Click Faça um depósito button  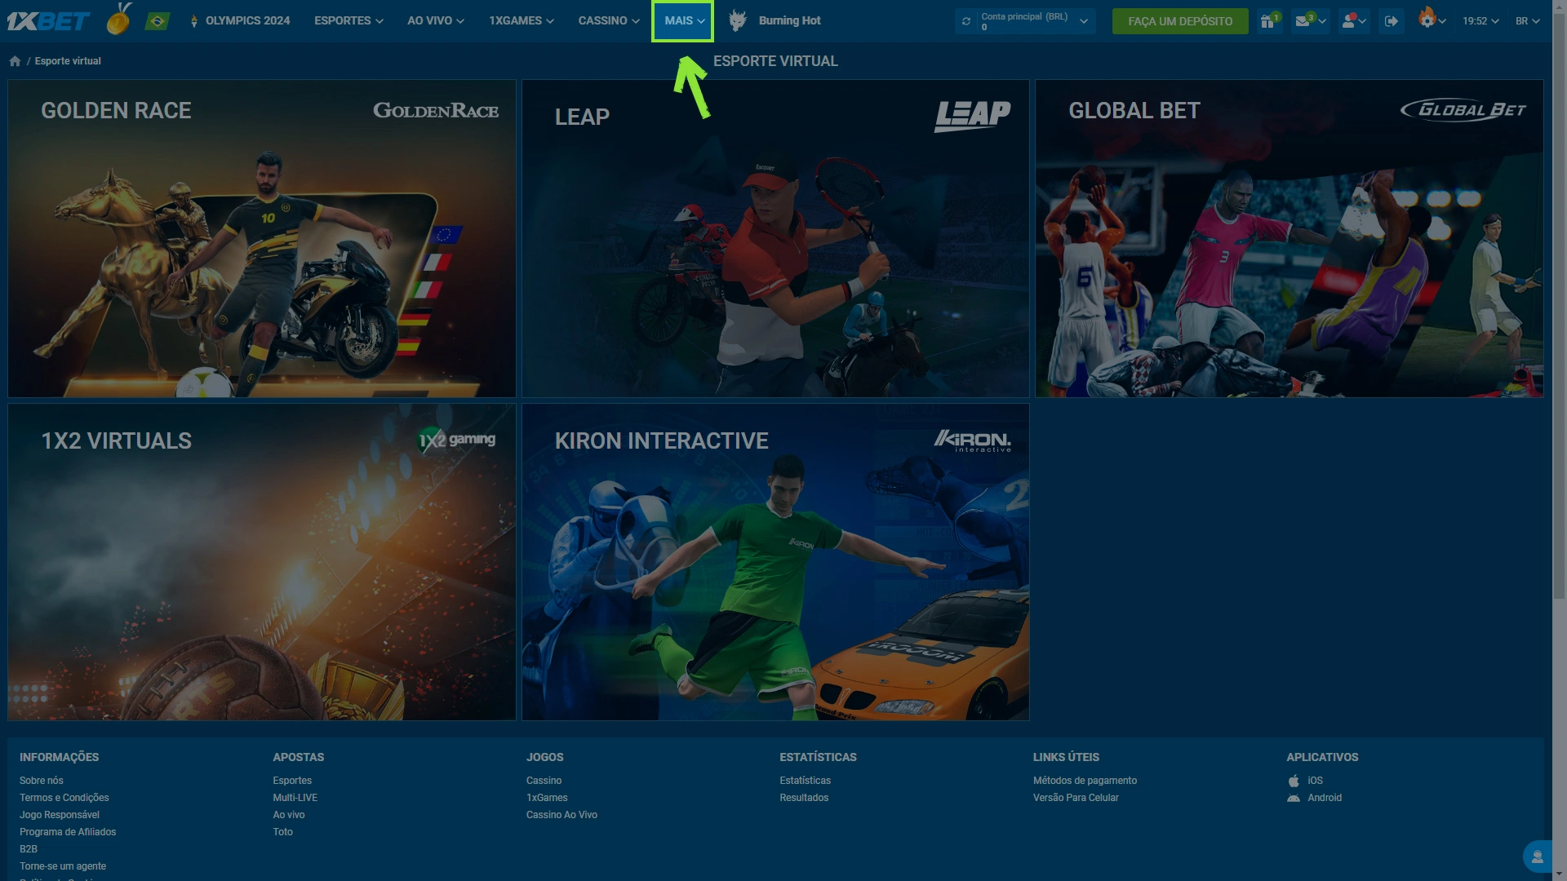tap(1180, 21)
